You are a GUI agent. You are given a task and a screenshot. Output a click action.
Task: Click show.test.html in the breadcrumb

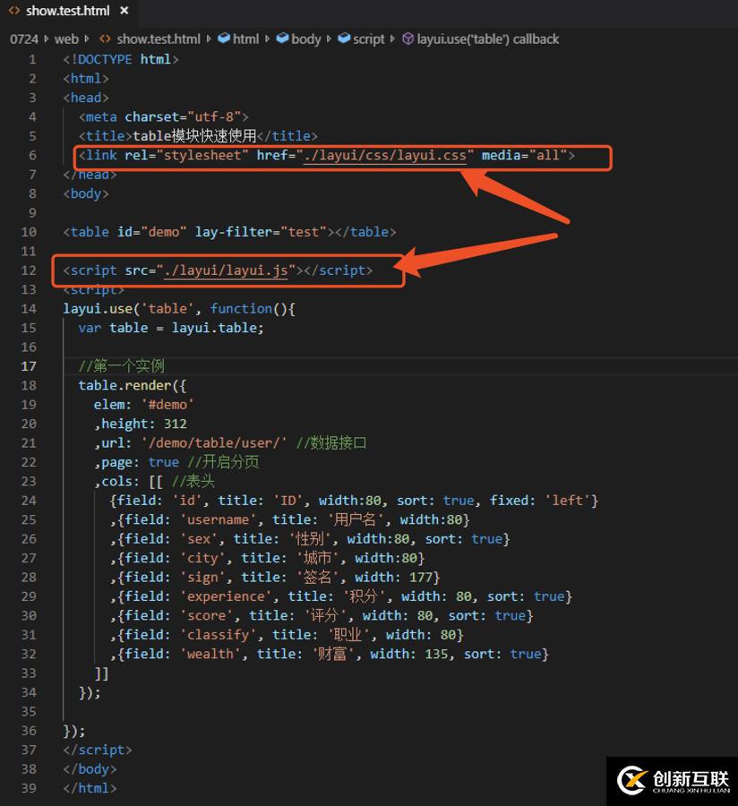click(159, 39)
